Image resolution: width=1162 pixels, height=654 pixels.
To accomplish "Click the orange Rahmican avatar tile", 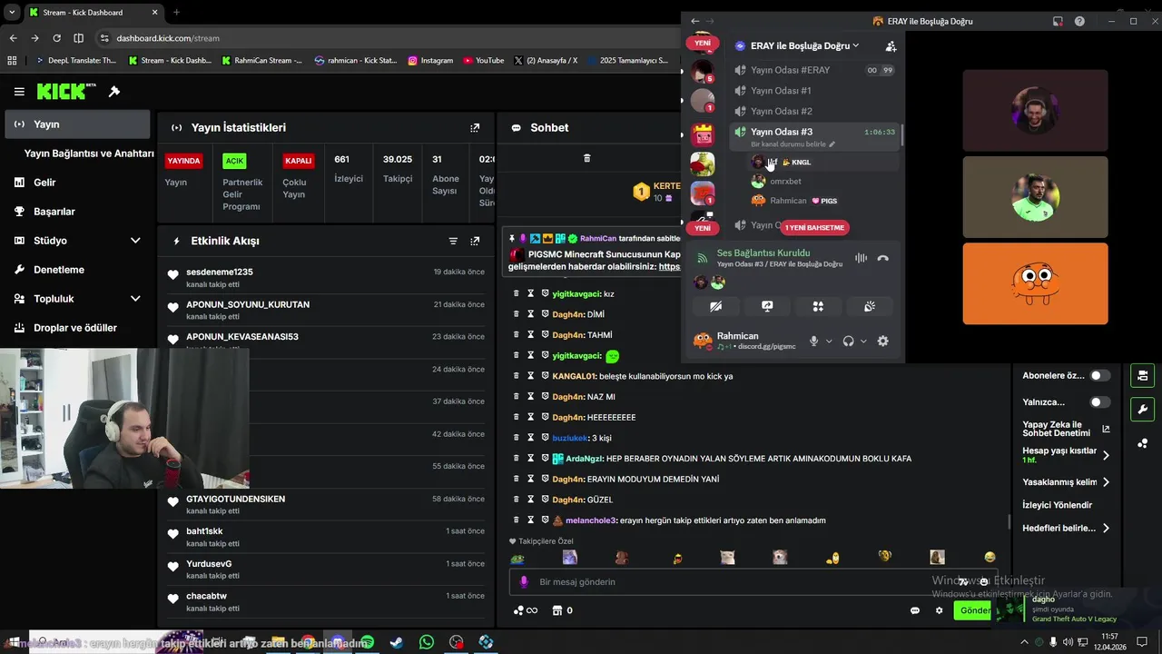I will click(1035, 283).
